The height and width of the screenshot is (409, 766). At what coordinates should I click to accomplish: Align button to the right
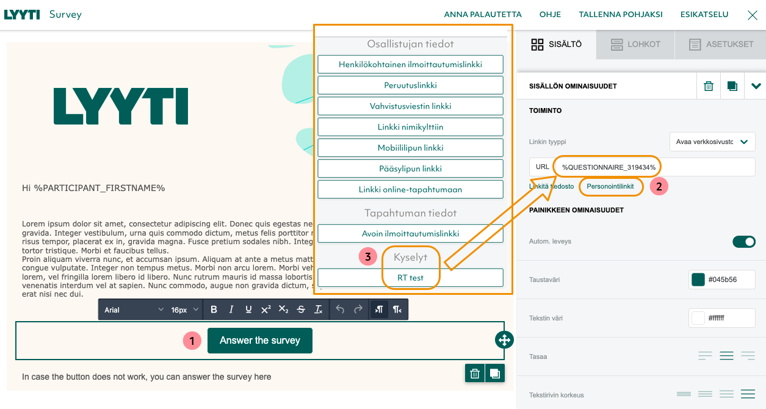[x=748, y=356]
